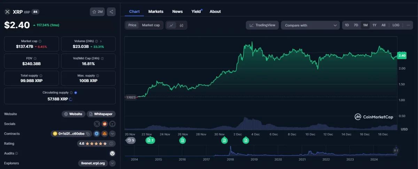418x169 pixels.
Task: Open the Yield tab
Action: pyautogui.click(x=196, y=11)
